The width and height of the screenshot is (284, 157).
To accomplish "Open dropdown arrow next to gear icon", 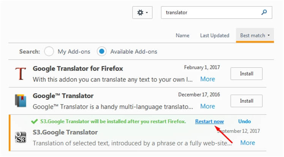I will (x=147, y=12).
